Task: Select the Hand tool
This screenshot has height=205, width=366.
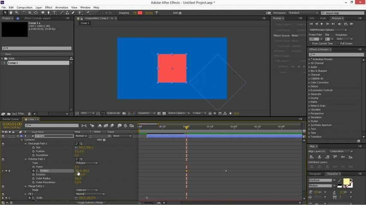Action: click(11, 12)
